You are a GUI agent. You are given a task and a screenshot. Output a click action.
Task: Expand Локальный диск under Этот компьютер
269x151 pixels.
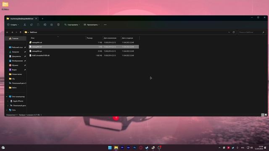click(8, 105)
